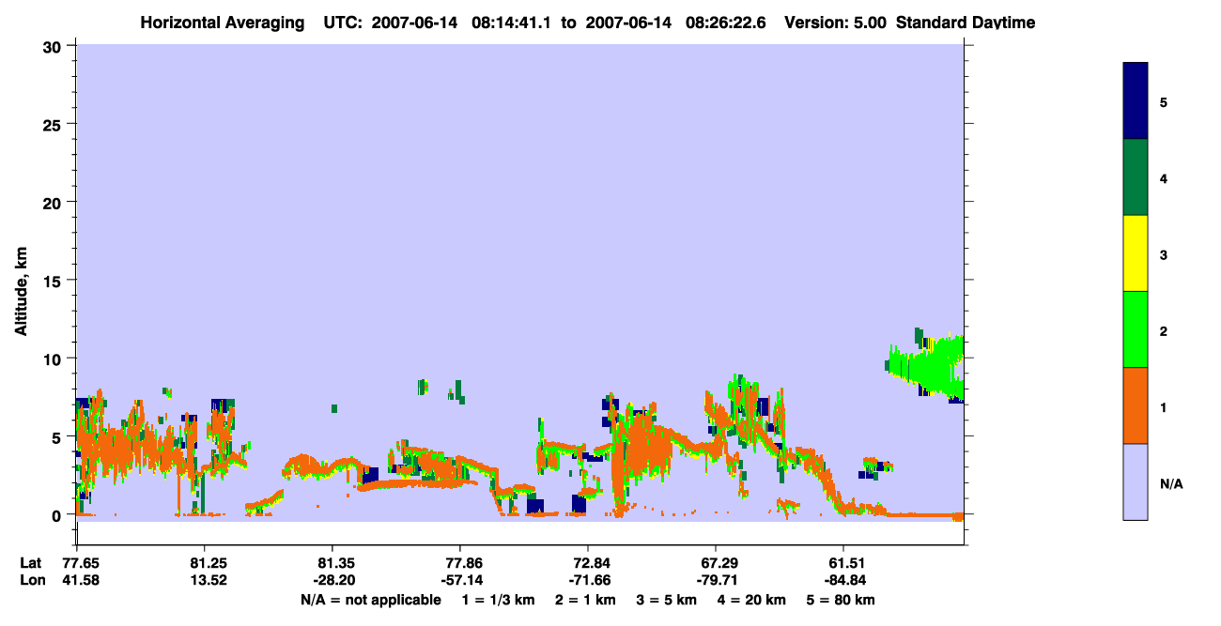
Task: Click the yellow level 3 color swatch
Action: click(1136, 253)
